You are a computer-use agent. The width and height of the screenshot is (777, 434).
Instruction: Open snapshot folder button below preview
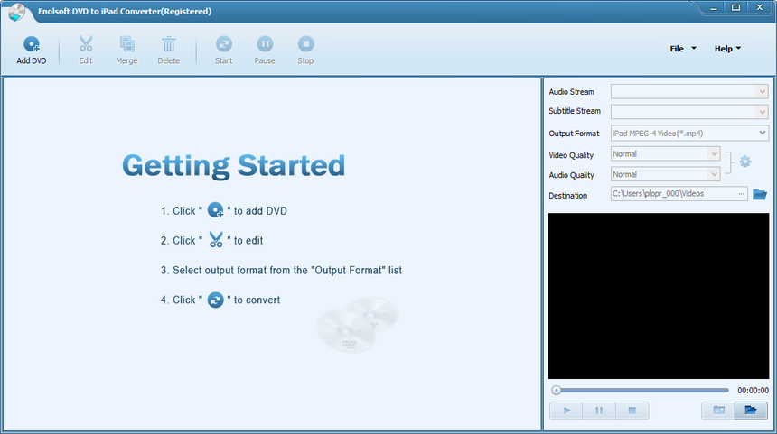(x=750, y=411)
